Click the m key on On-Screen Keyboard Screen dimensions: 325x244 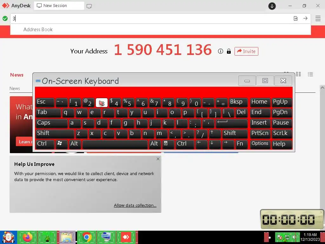(162, 134)
